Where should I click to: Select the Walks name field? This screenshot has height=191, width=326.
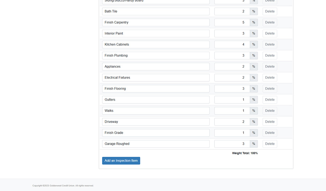[156, 111]
